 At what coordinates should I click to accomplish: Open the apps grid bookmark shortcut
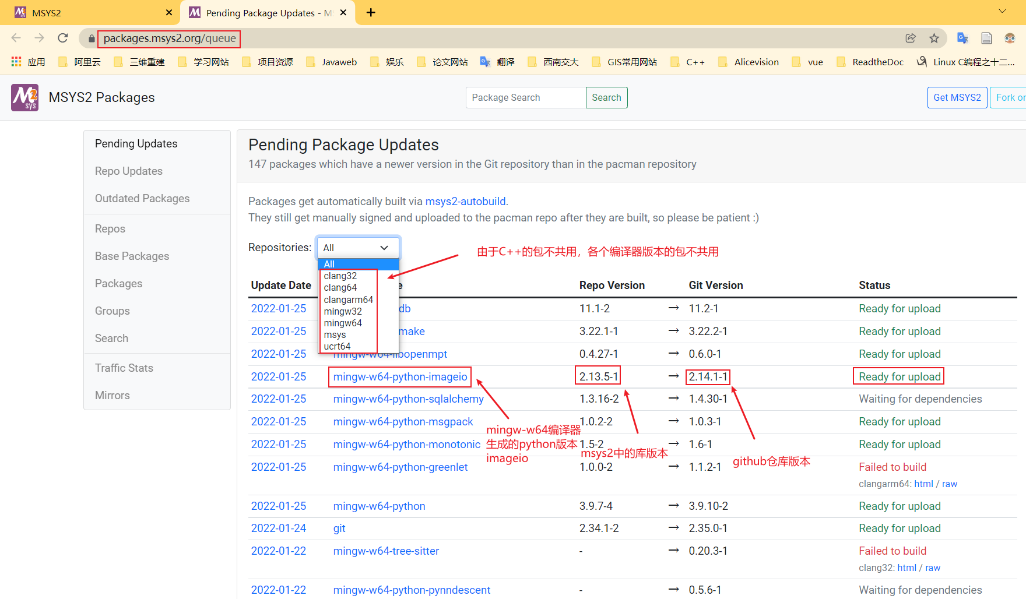point(28,62)
